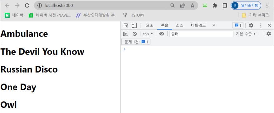The width and height of the screenshot is (274, 113).
Task: Activate the DevTools inspect element picker
Action: [x=126, y=25]
